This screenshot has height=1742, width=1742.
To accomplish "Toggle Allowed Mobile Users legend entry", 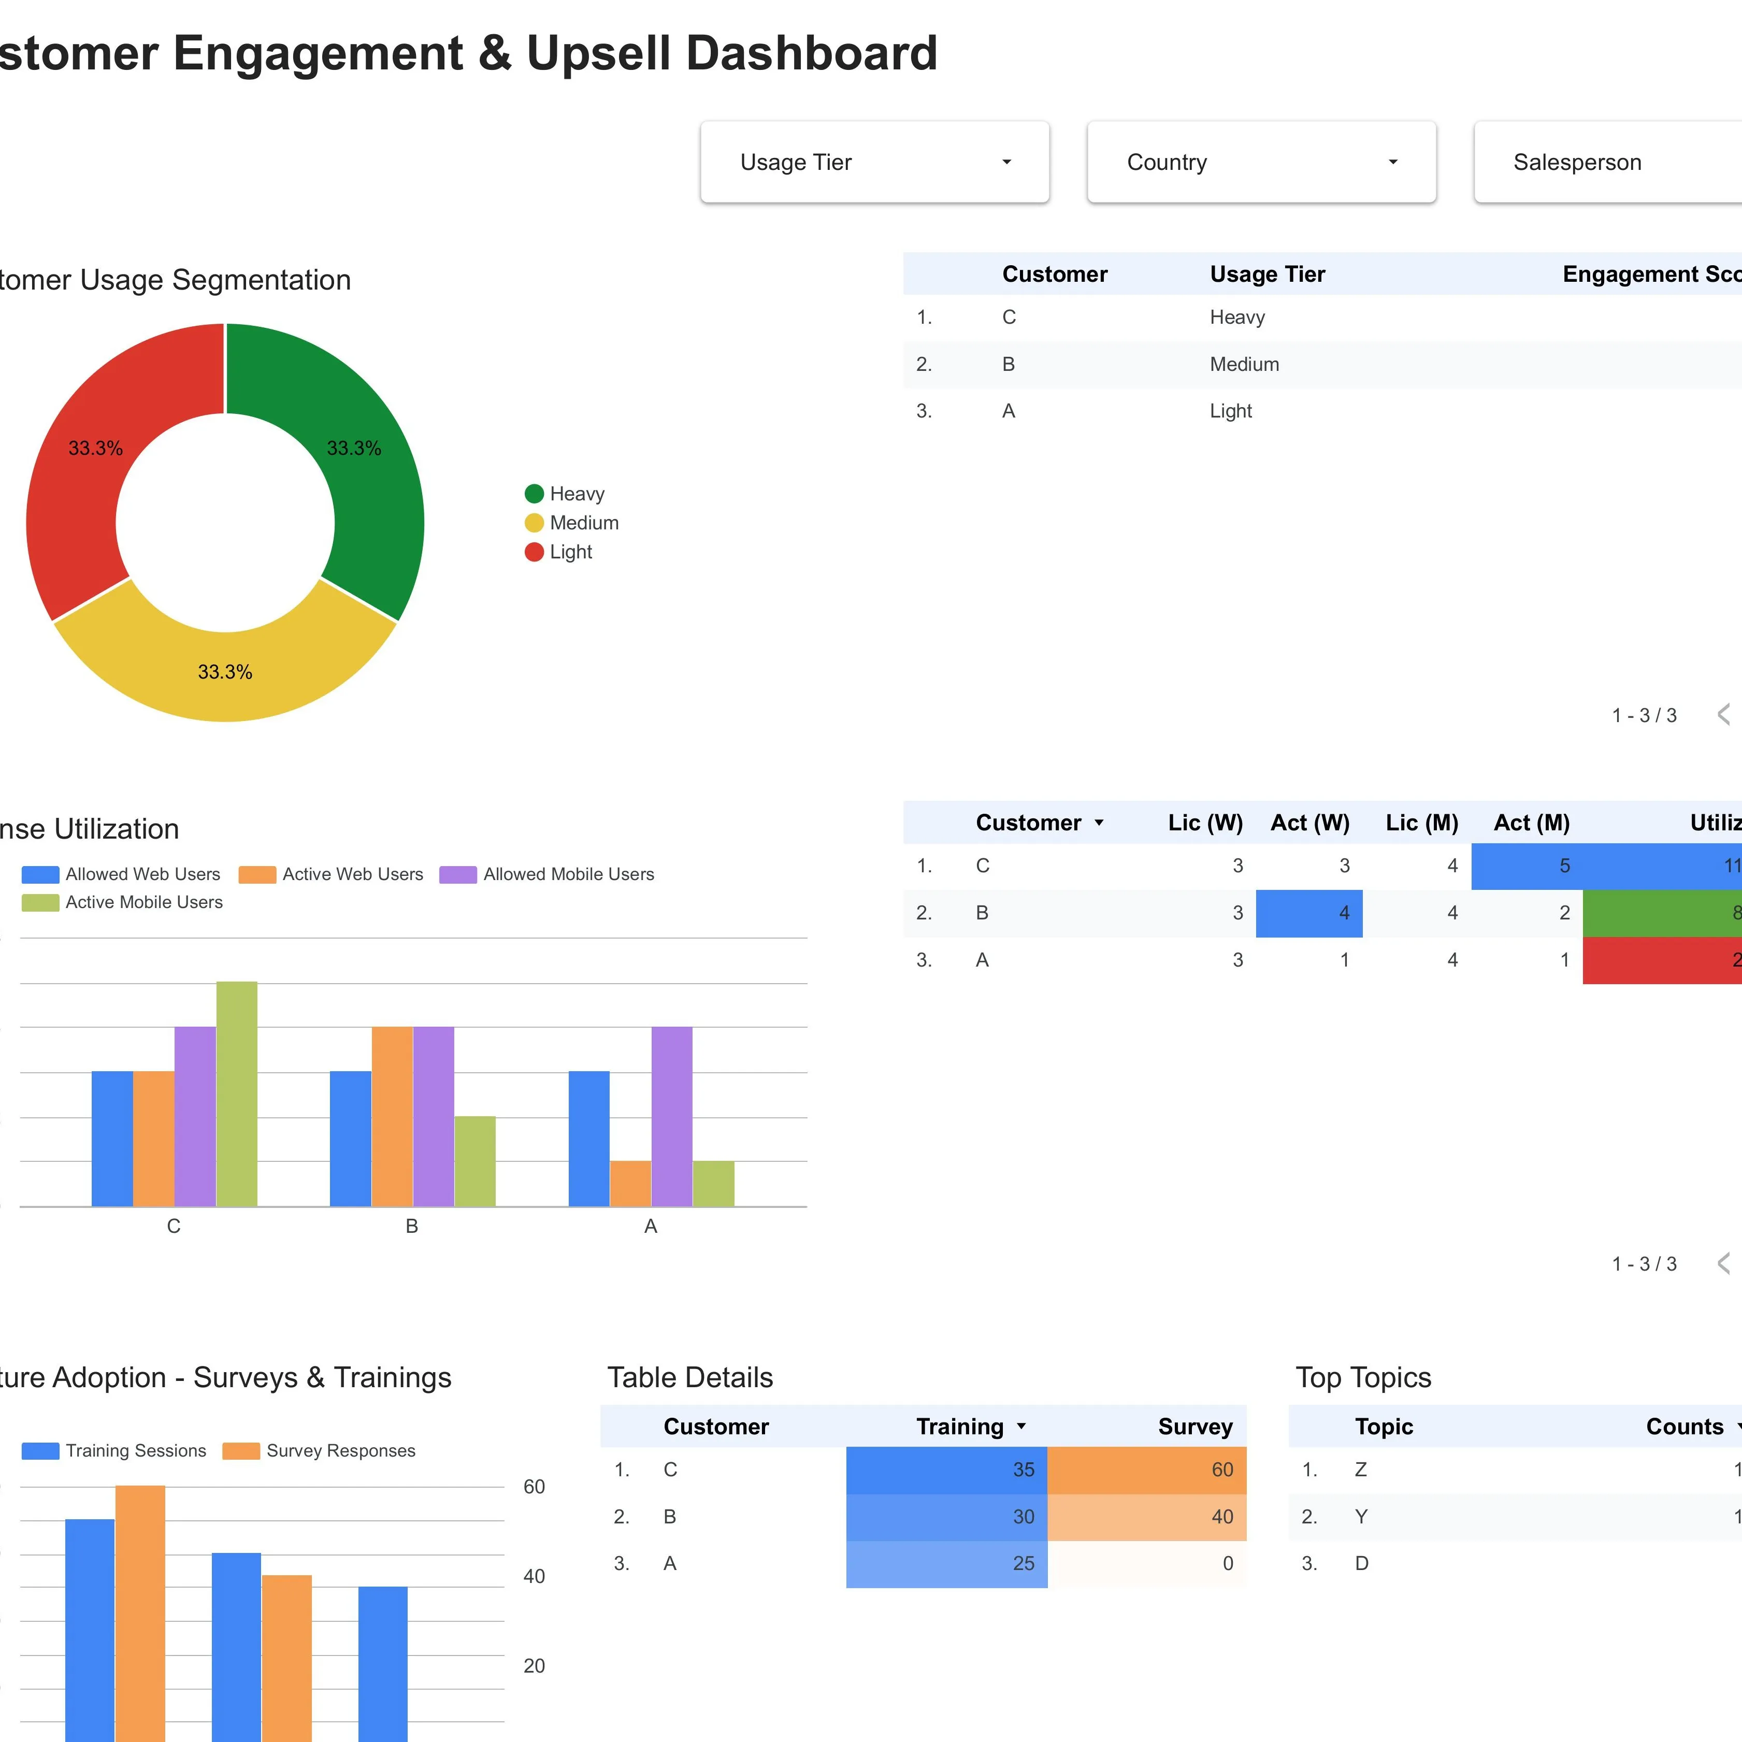I will click(x=546, y=874).
